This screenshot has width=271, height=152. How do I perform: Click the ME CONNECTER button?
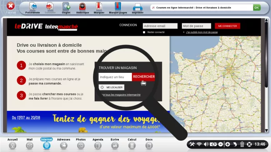228,26
